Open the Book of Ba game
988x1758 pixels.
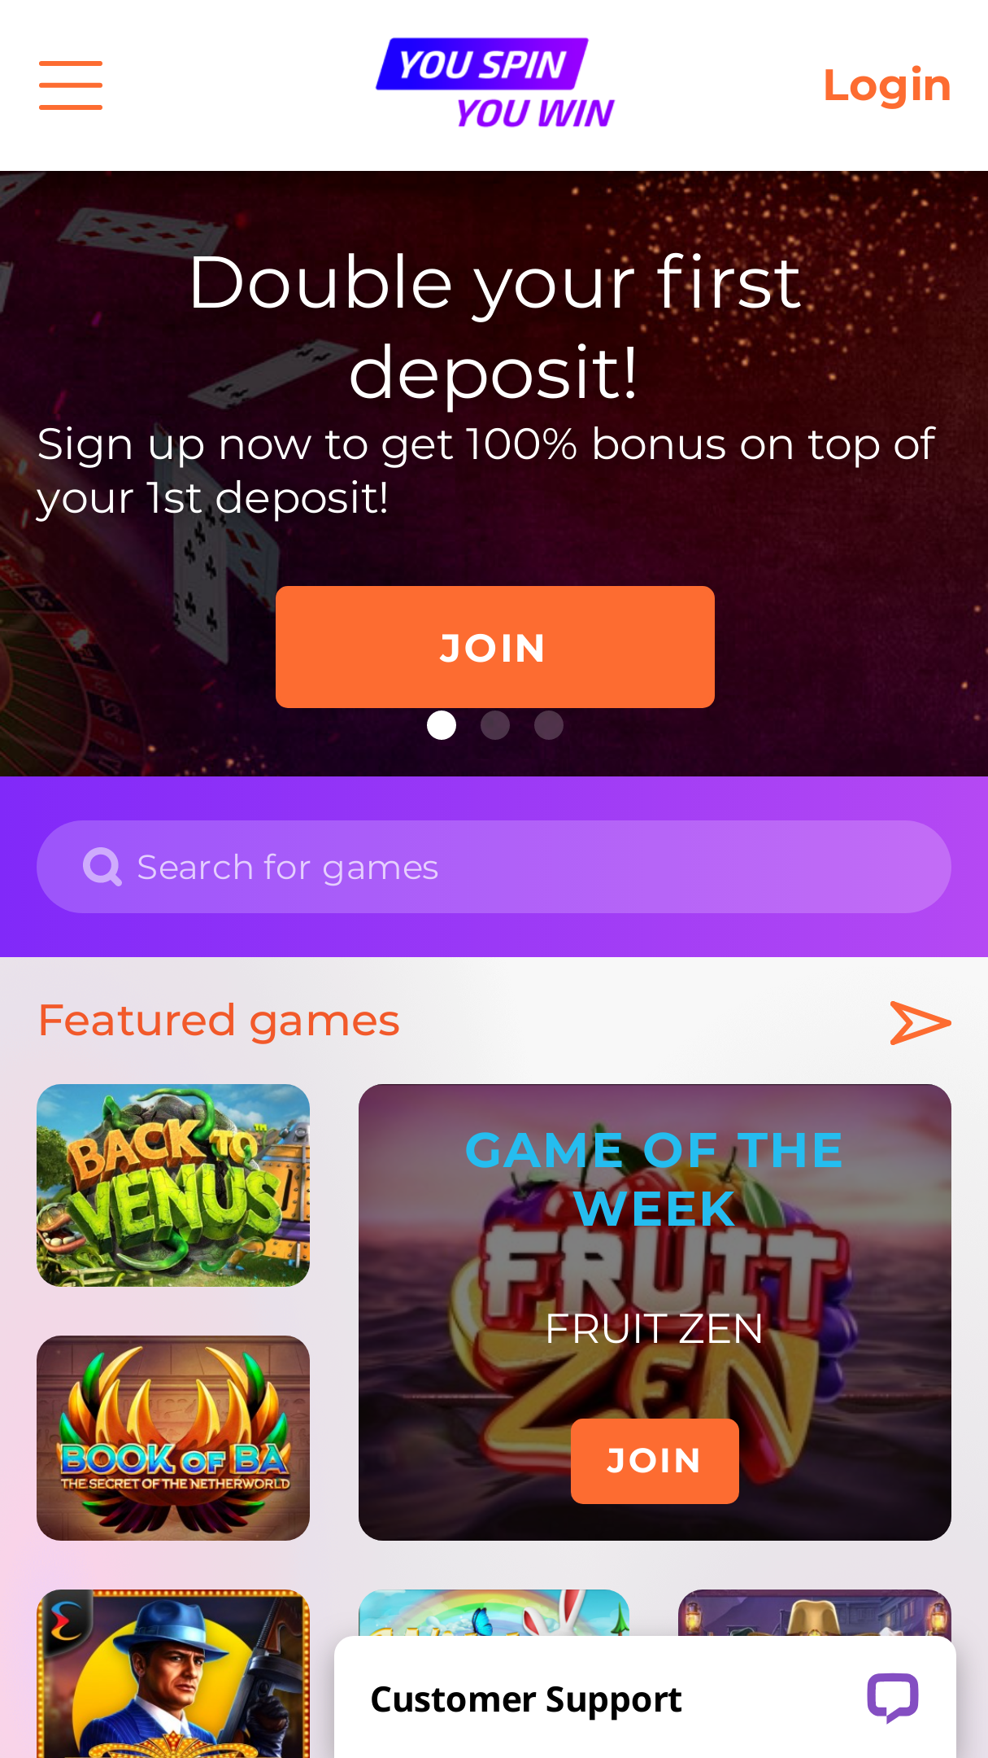click(x=173, y=1437)
